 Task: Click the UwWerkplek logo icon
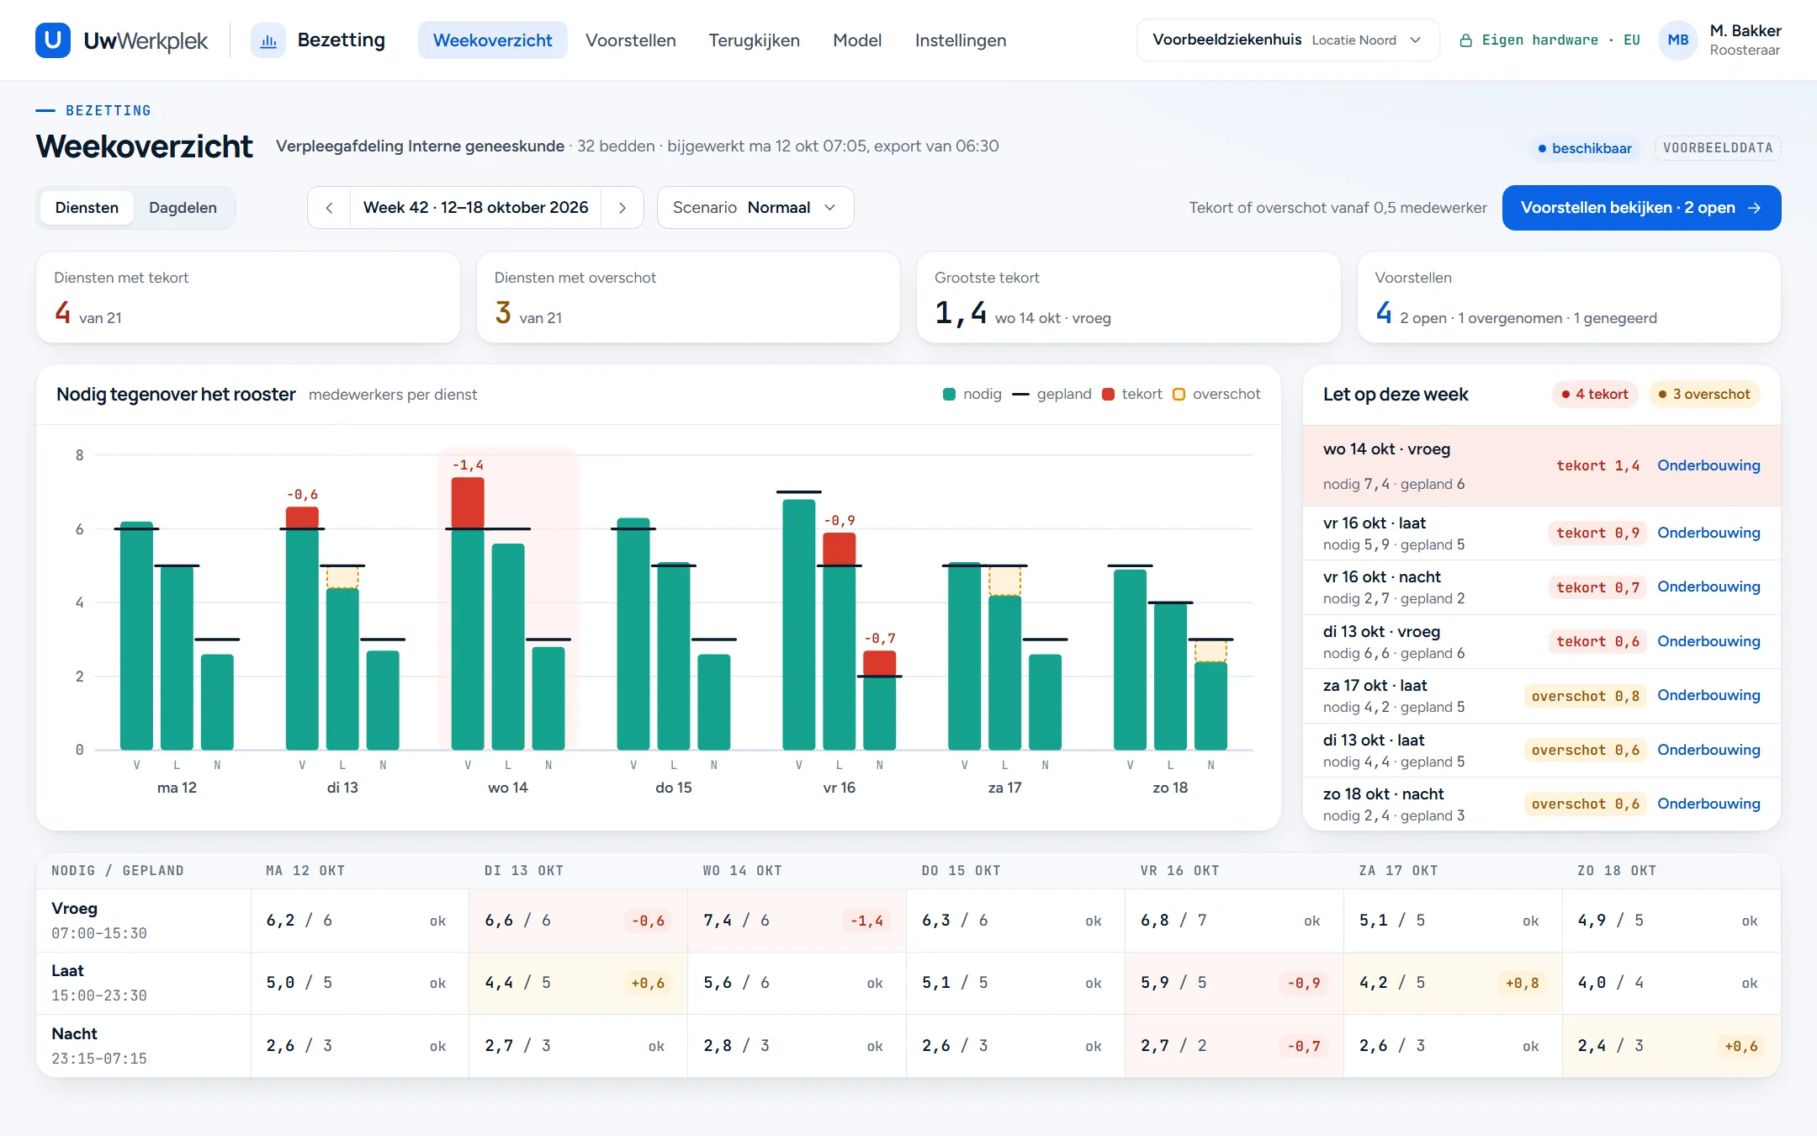(52, 40)
